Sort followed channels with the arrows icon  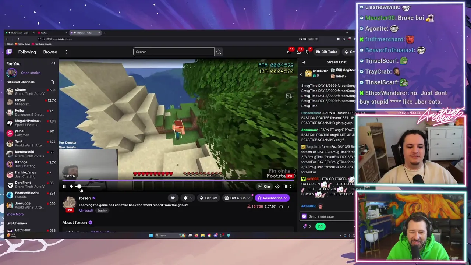53,82
